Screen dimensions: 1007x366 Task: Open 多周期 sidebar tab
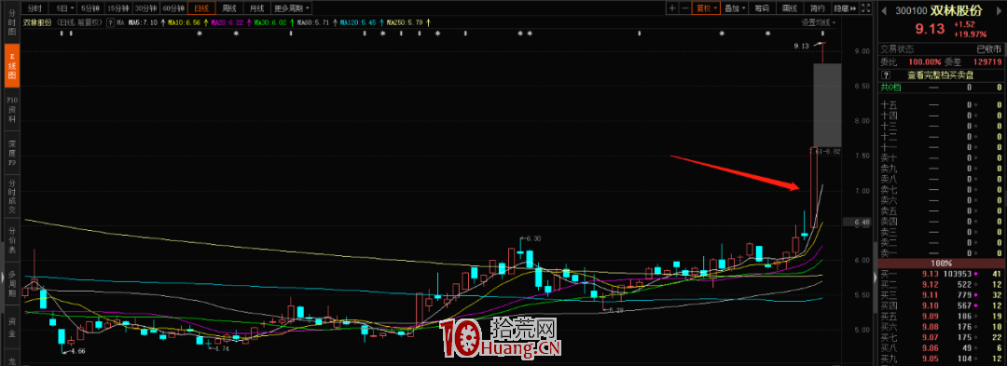point(11,282)
